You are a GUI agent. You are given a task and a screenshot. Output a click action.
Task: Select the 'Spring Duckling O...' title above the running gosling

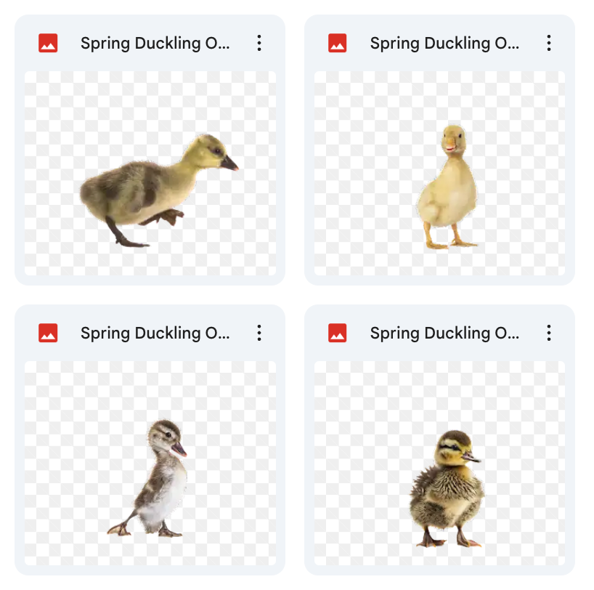click(155, 44)
